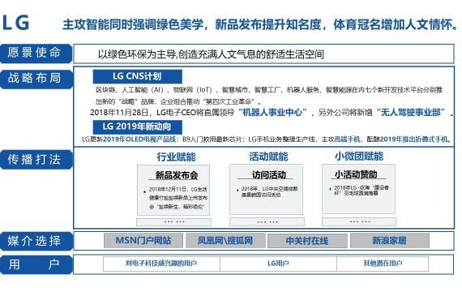Select the 传播打法 label
The height and width of the screenshot is (292, 462).
(x=36, y=160)
